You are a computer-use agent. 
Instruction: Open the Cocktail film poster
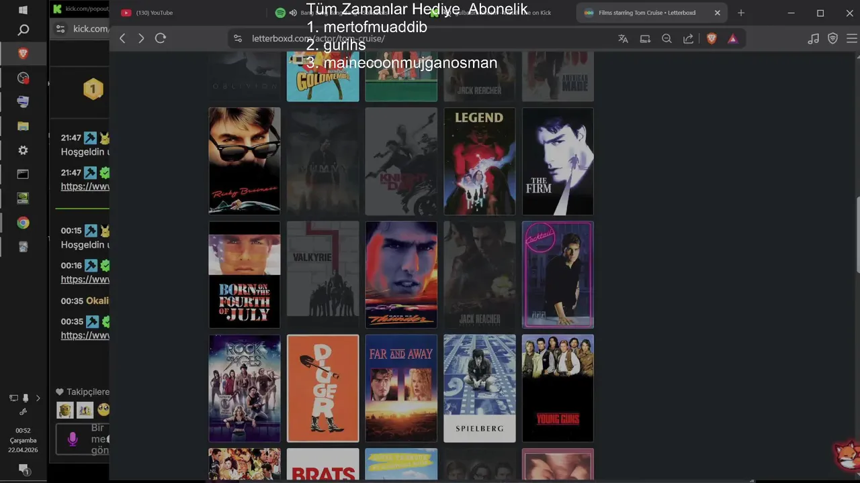558,275
